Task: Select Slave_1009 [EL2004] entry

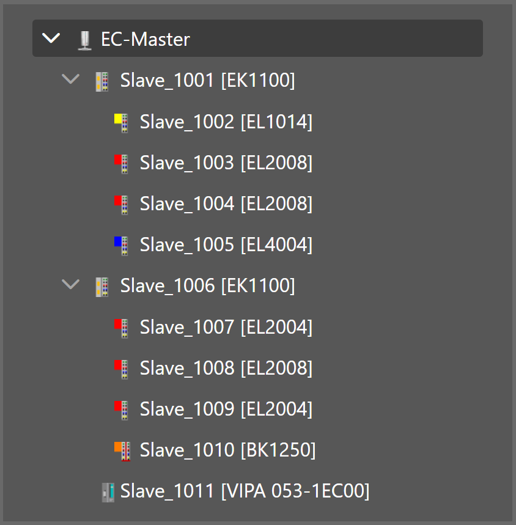Action: (x=226, y=409)
